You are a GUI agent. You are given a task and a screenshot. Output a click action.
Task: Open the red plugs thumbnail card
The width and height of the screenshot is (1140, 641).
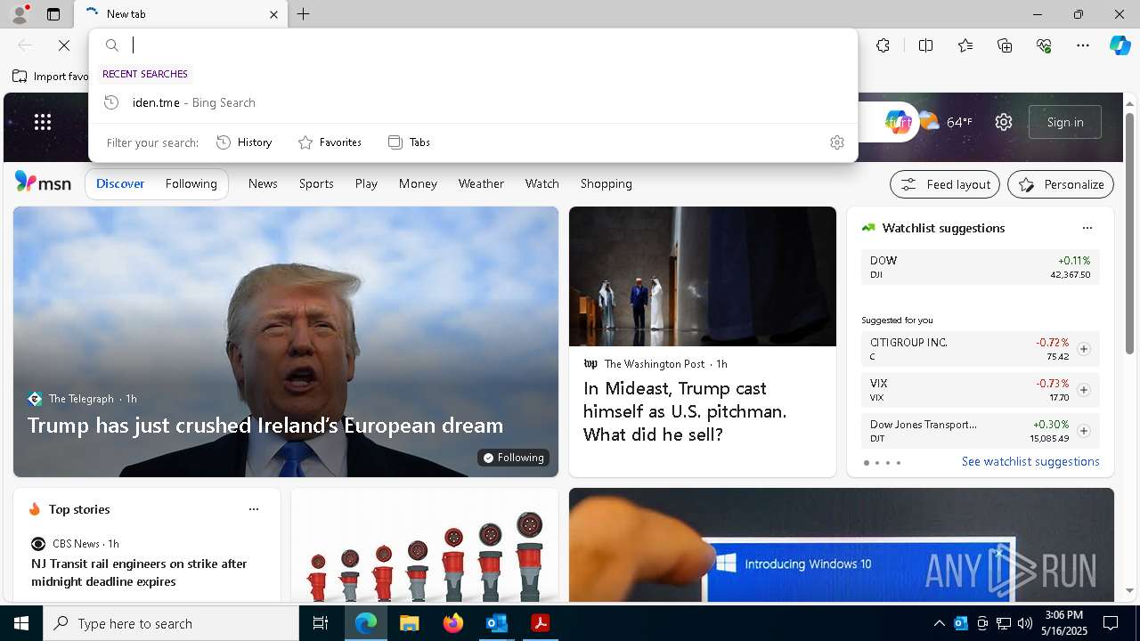click(425, 545)
